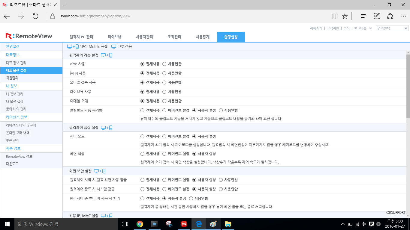Viewport: 410px width, 230px height.
Task: Open the 사용자관리 tab
Action: pos(144,37)
